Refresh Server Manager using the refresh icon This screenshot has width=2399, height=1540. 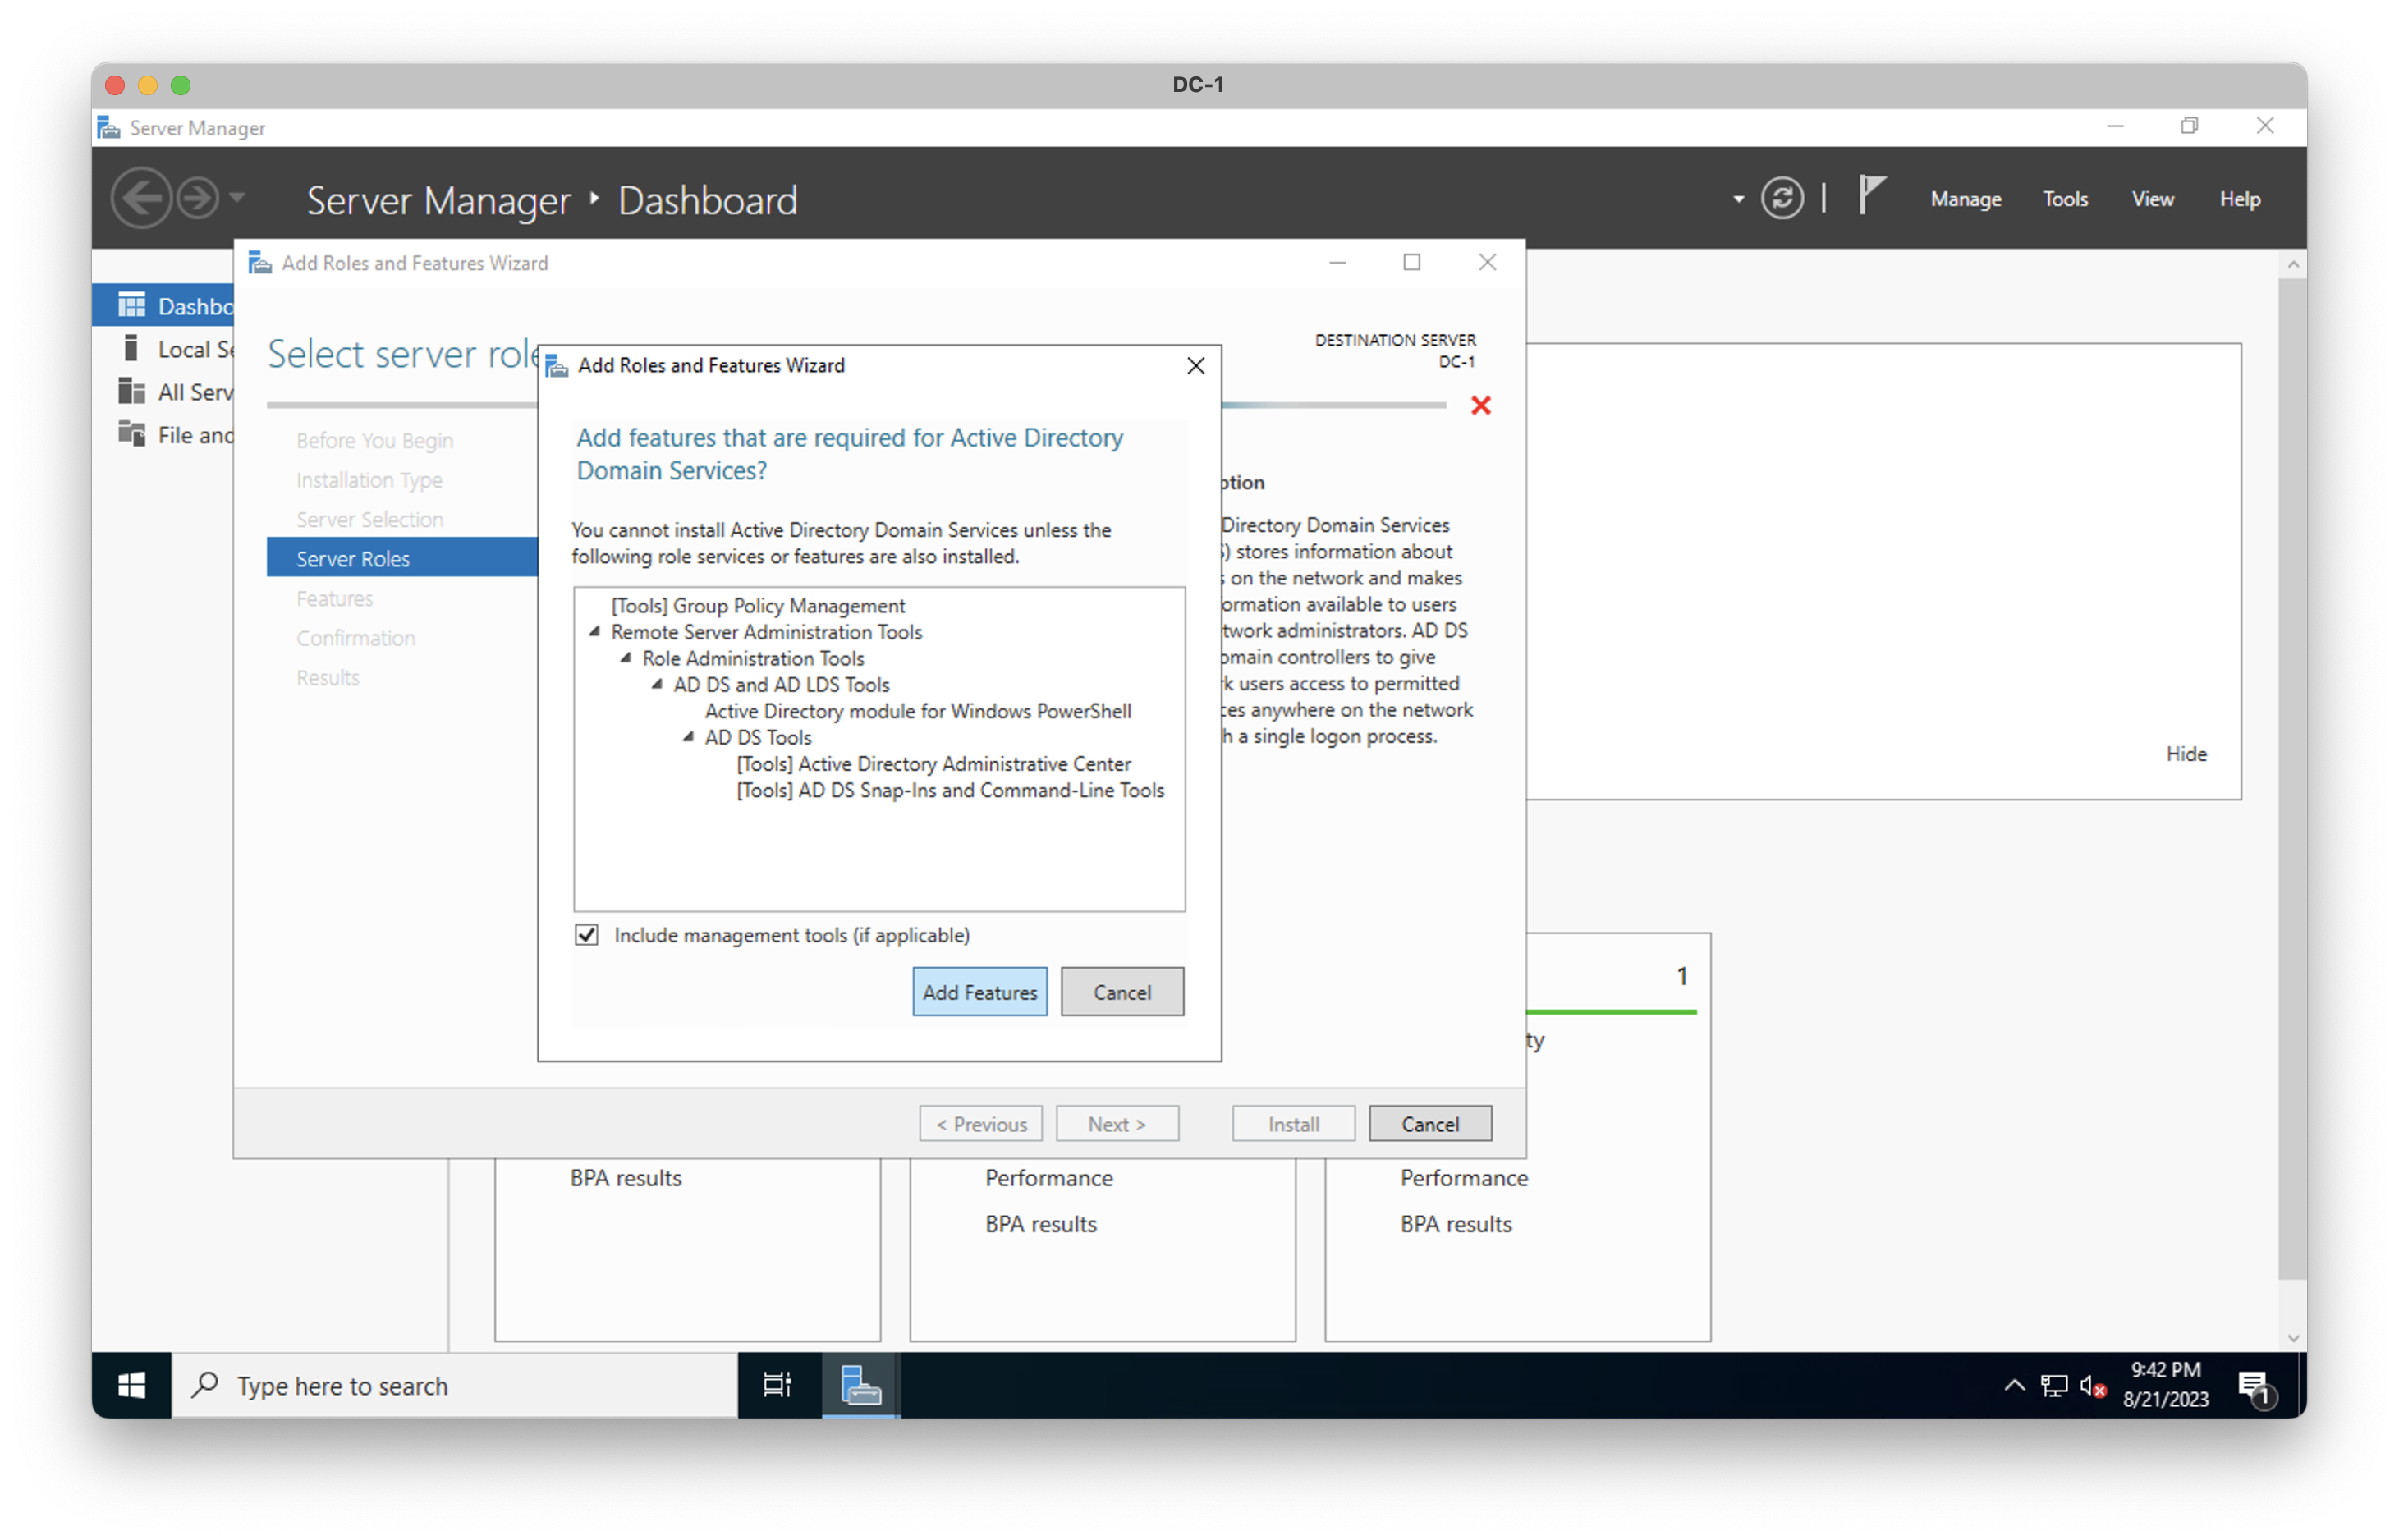click(1782, 197)
